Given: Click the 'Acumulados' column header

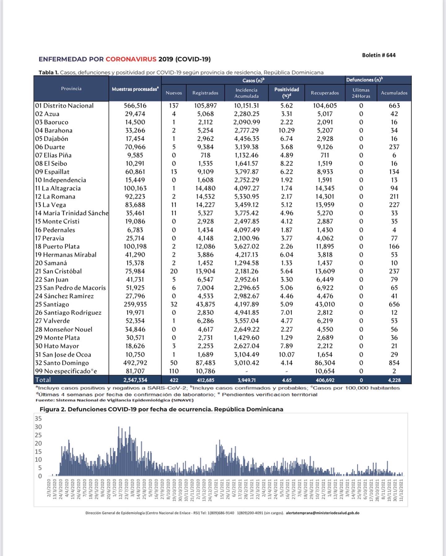Looking at the screenshot, I should pyautogui.click(x=394, y=93).
